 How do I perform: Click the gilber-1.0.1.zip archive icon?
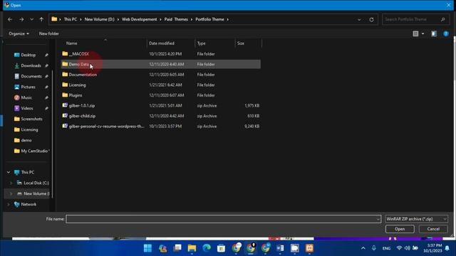click(65, 105)
